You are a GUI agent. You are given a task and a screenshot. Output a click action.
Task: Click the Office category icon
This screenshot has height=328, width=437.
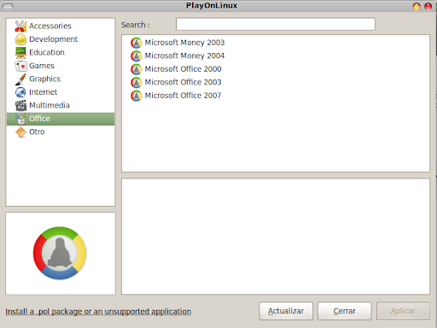(x=20, y=119)
